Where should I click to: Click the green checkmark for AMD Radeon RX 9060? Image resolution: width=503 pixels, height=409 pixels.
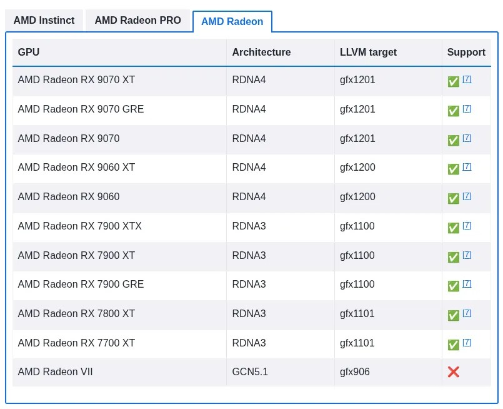[x=453, y=198]
